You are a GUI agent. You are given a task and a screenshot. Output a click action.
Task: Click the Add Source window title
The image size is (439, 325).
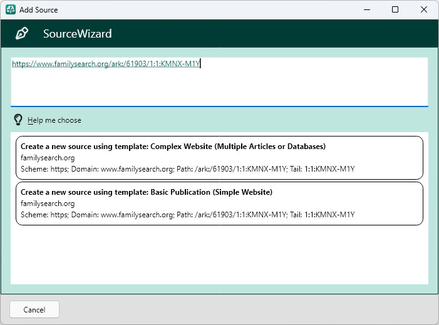click(39, 10)
